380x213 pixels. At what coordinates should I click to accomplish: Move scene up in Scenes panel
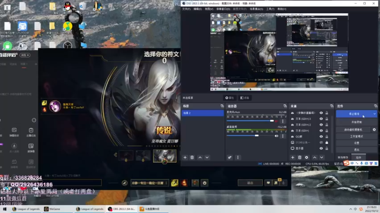coord(200,158)
